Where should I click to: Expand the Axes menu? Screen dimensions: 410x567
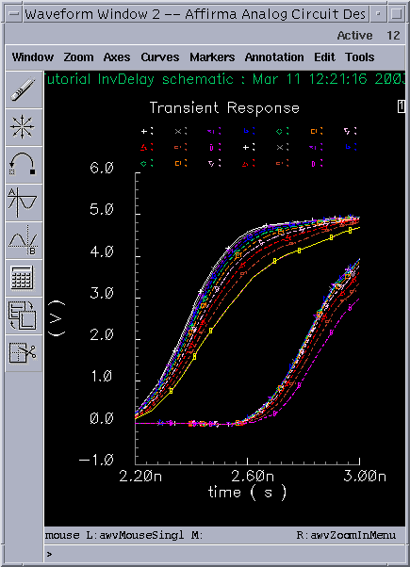pyautogui.click(x=117, y=57)
